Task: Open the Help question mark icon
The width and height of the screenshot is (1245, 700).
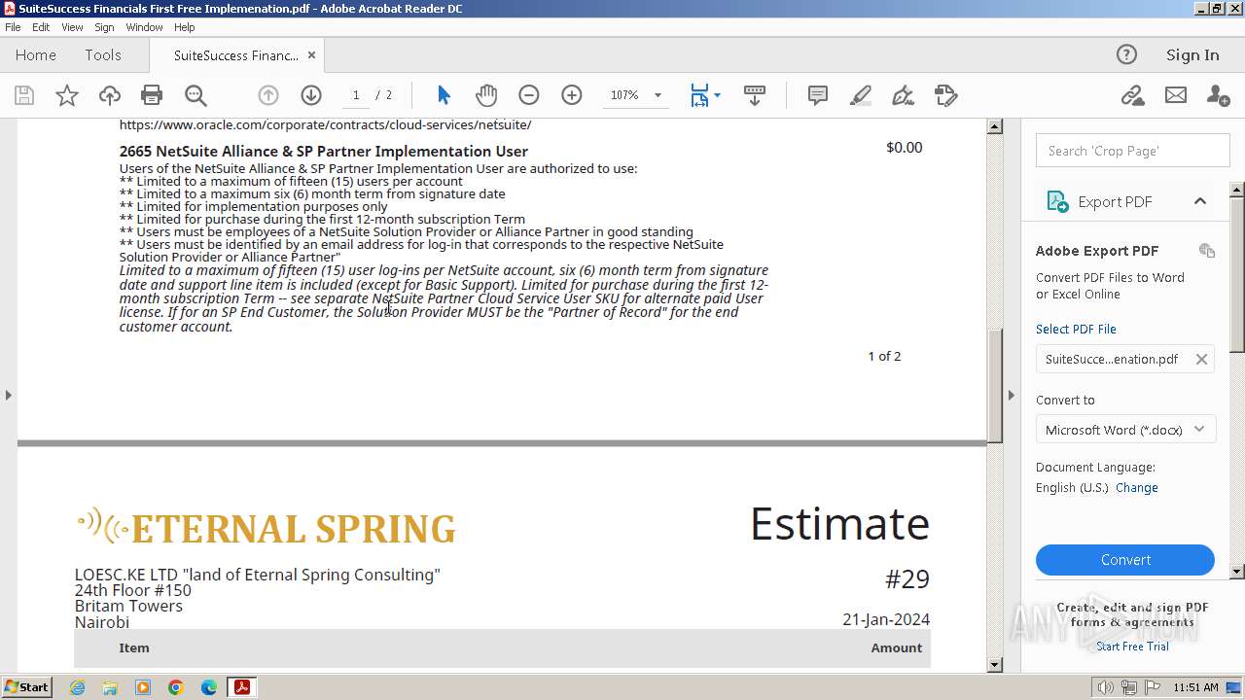Action: point(1126,54)
